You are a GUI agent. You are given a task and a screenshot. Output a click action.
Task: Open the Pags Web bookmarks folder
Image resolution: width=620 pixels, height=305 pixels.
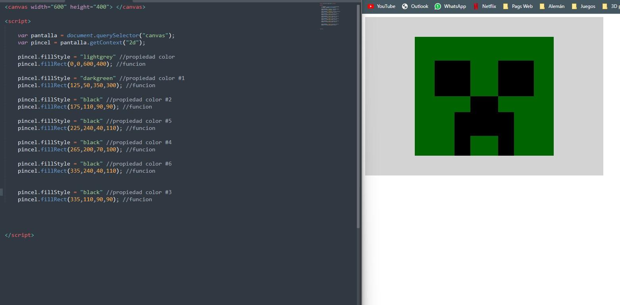518,6
